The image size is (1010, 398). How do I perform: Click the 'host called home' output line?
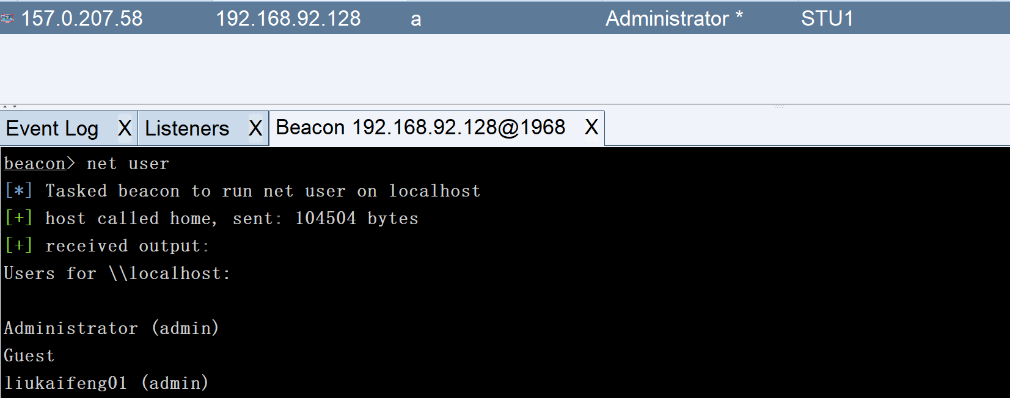tap(232, 219)
